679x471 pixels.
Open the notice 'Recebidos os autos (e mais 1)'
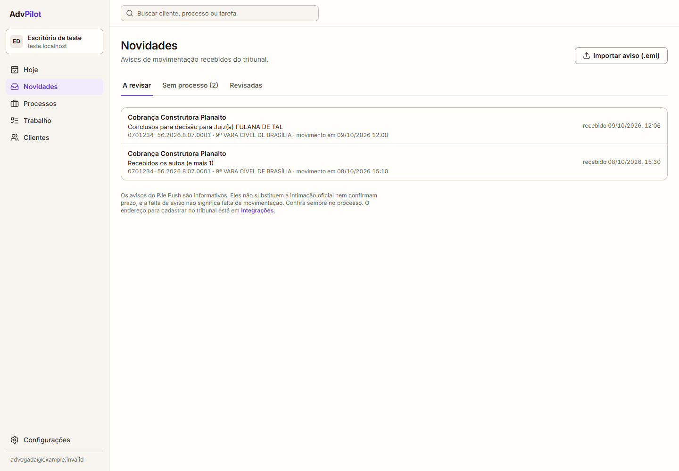394,162
